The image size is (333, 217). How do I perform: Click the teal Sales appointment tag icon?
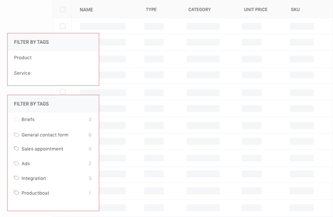[x=17, y=148]
